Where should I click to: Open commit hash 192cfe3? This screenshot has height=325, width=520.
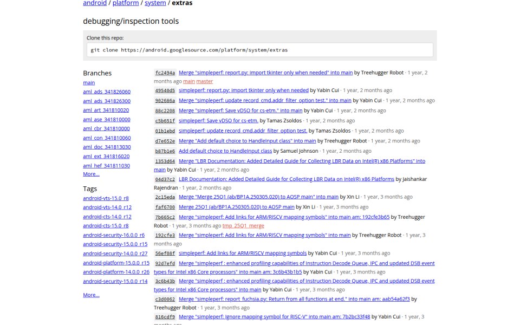point(165,235)
